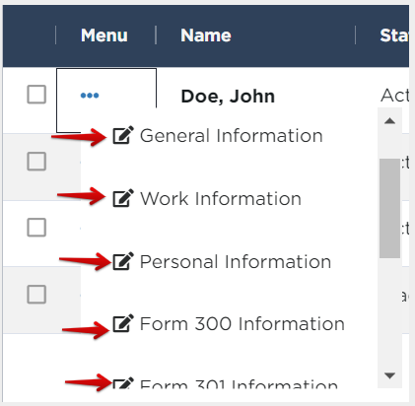The height and width of the screenshot is (406, 415).
Task: Open the three-dot menu for Doe, John
Action: point(90,96)
